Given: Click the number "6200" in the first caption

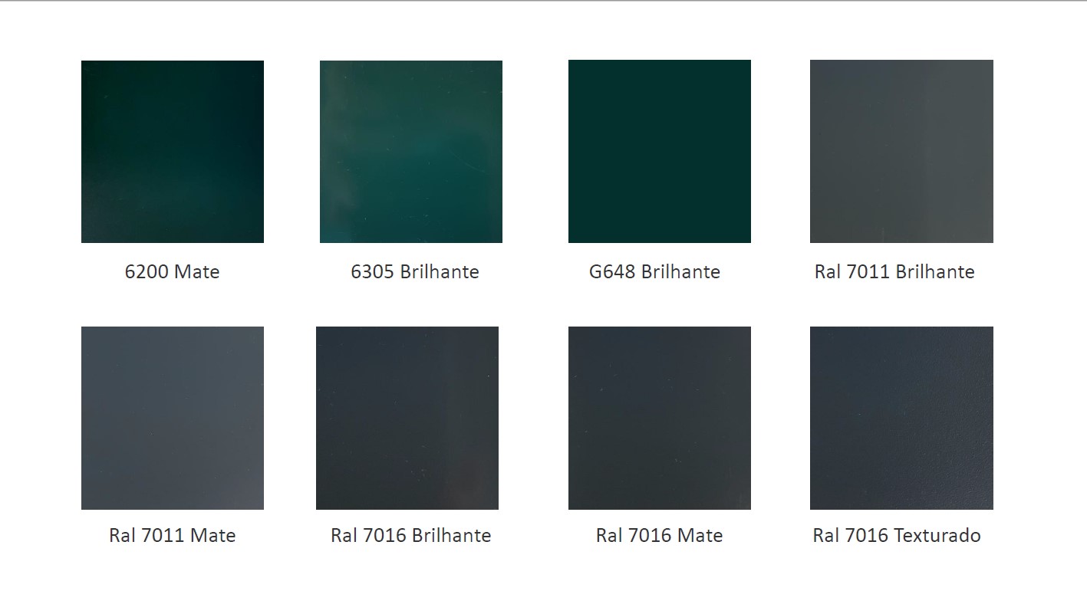Looking at the screenshot, I should [x=147, y=272].
